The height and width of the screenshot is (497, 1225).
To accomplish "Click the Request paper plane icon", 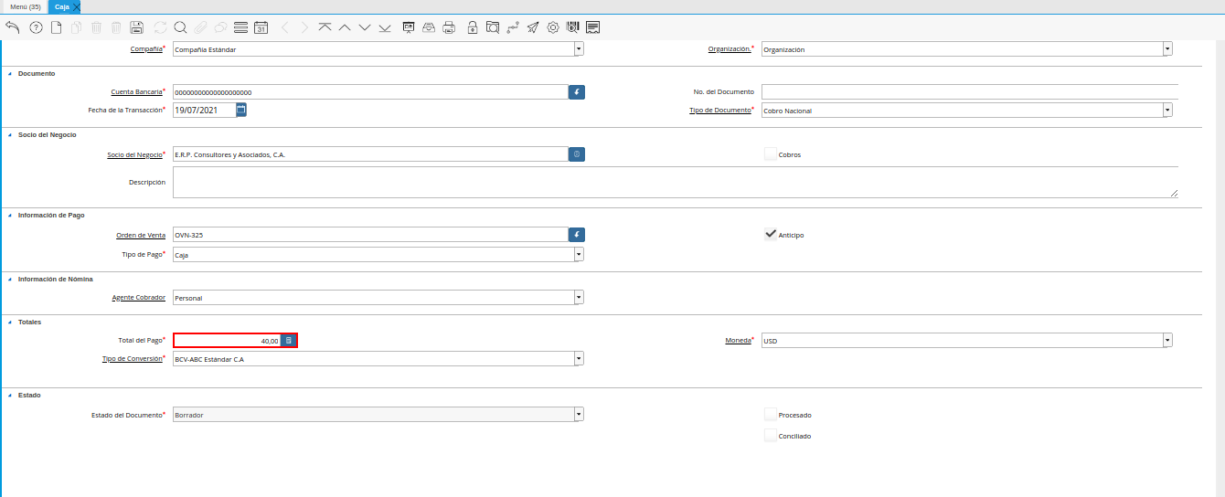I will [x=533, y=27].
